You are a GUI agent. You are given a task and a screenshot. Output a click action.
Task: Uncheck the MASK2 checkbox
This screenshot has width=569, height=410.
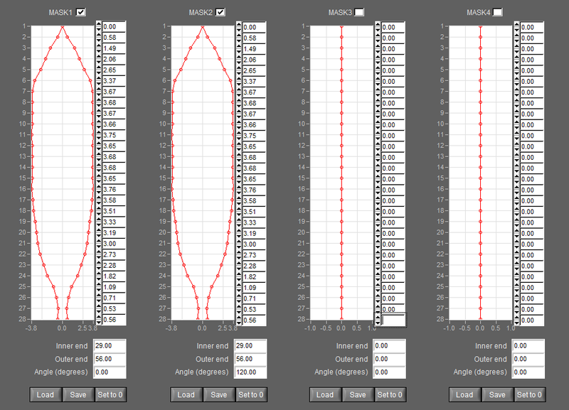pos(220,12)
